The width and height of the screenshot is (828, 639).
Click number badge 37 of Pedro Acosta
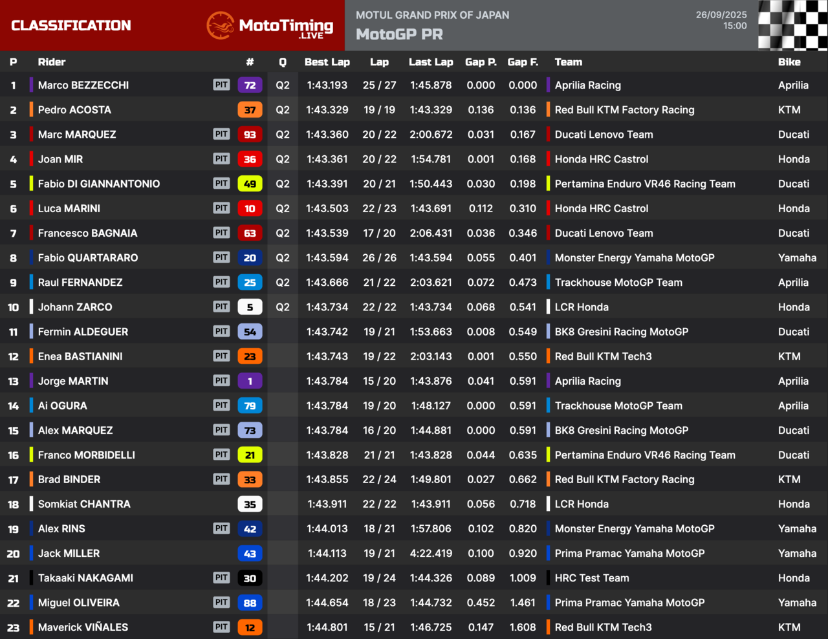tap(250, 110)
